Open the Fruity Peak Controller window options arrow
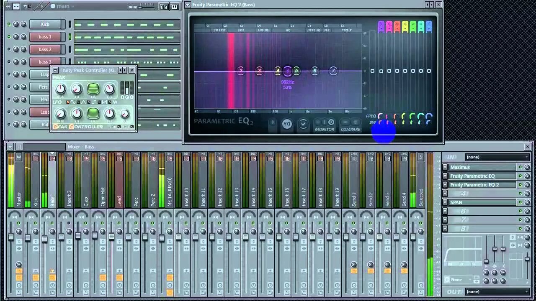Screen dimensions: 536x301 pyautogui.click(x=55, y=70)
